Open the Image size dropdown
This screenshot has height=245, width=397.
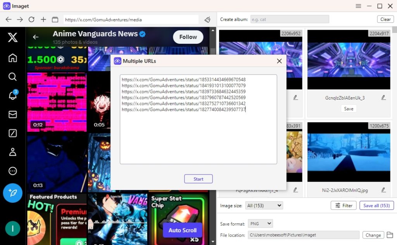[x=264, y=206]
